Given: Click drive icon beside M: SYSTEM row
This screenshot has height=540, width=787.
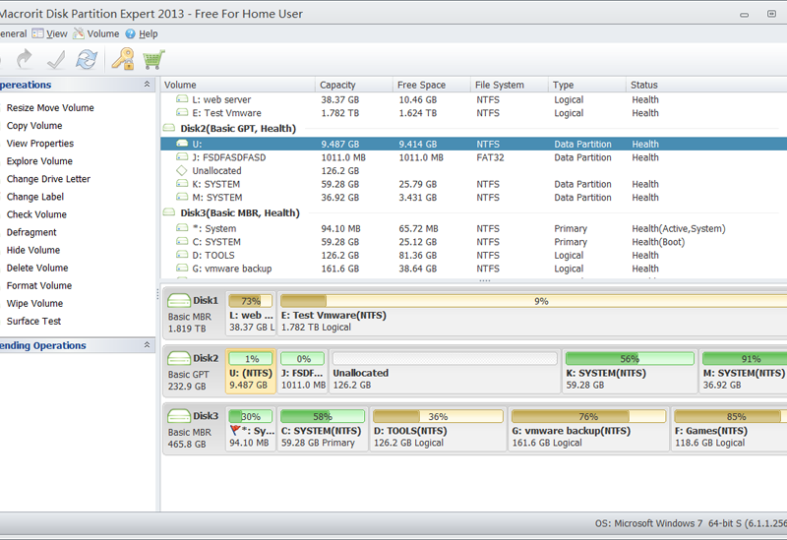Looking at the screenshot, I should (x=182, y=198).
